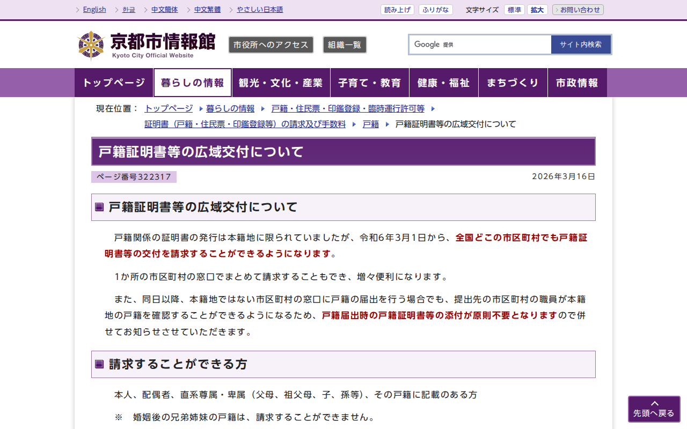Screen dimensions: 687x429
Task: Enable the 読み上げ read-aloud feature
Action: pyautogui.click(x=397, y=9)
